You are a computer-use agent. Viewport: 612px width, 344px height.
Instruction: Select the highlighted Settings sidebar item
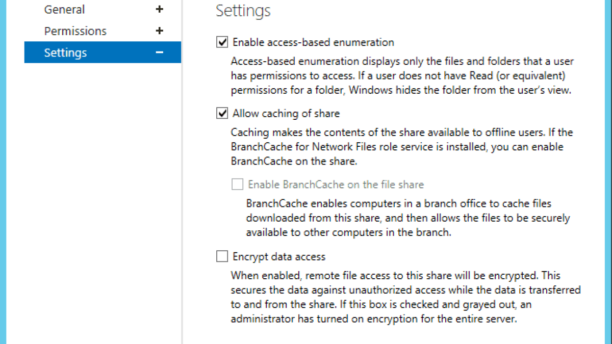click(65, 52)
